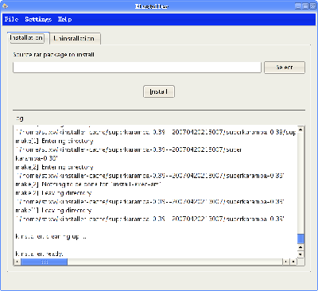Click the first horizontal scroll right arrow
Screen dimensions: 318x291
coord(286,262)
